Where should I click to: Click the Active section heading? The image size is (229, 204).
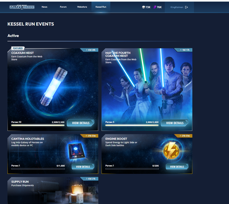point(13,35)
